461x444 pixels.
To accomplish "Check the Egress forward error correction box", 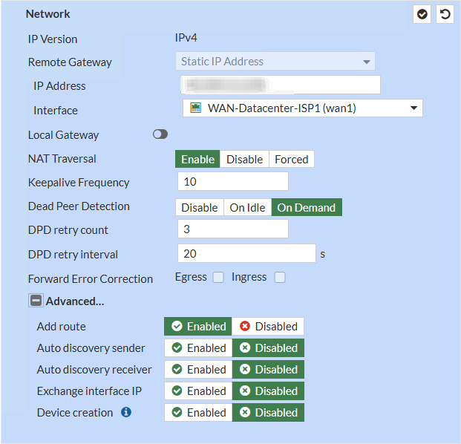I will (218, 278).
